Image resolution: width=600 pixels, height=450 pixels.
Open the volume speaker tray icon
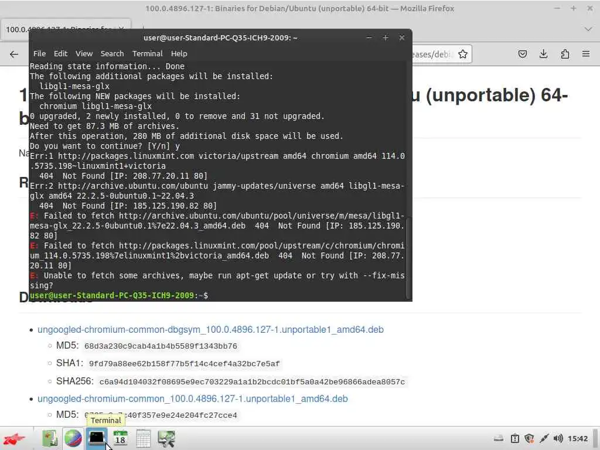[558, 438]
